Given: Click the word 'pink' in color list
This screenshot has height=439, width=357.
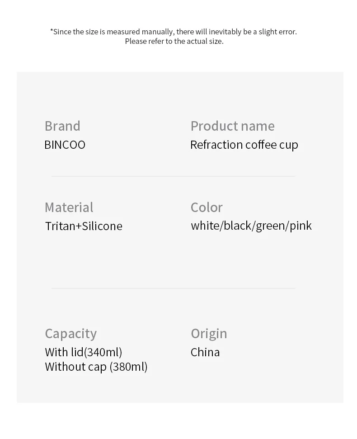Looking at the screenshot, I should 301,226.
